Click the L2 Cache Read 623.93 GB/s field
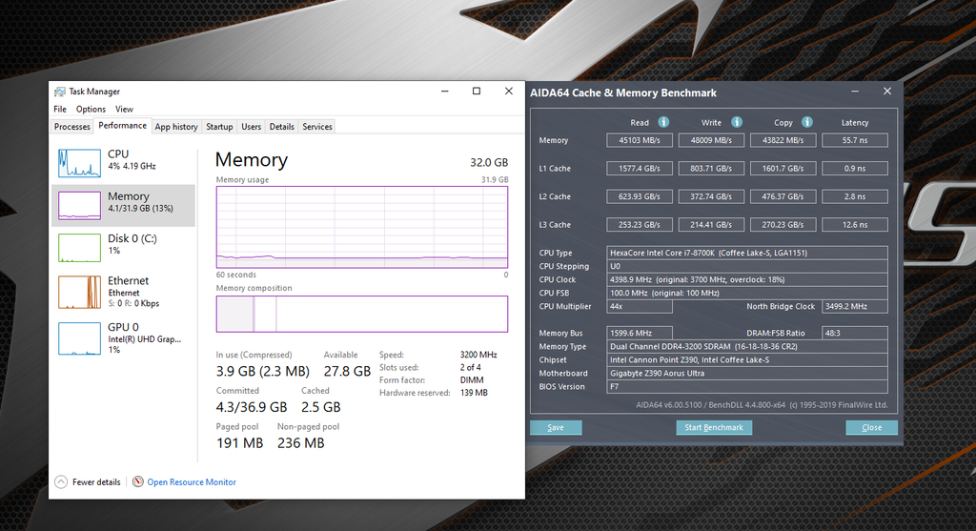Image resolution: width=976 pixels, height=531 pixels. point(640,196)
